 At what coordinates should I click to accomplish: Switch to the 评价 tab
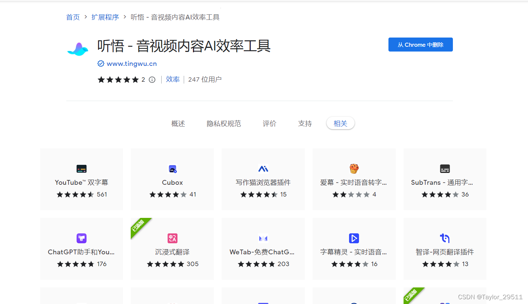click(x=270, y=124)
